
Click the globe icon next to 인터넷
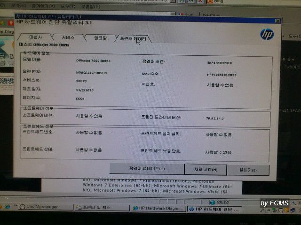click(212, 202)
